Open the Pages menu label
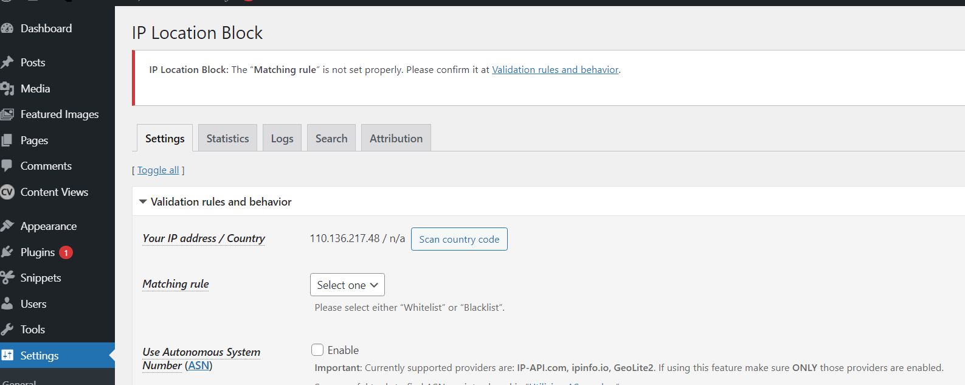 [34, 140]
